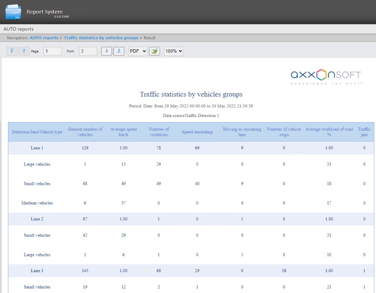Open the 100% zoom level dropdown
Image resolution: width=376 pixels, height=293 pixels.
(174, 51)
